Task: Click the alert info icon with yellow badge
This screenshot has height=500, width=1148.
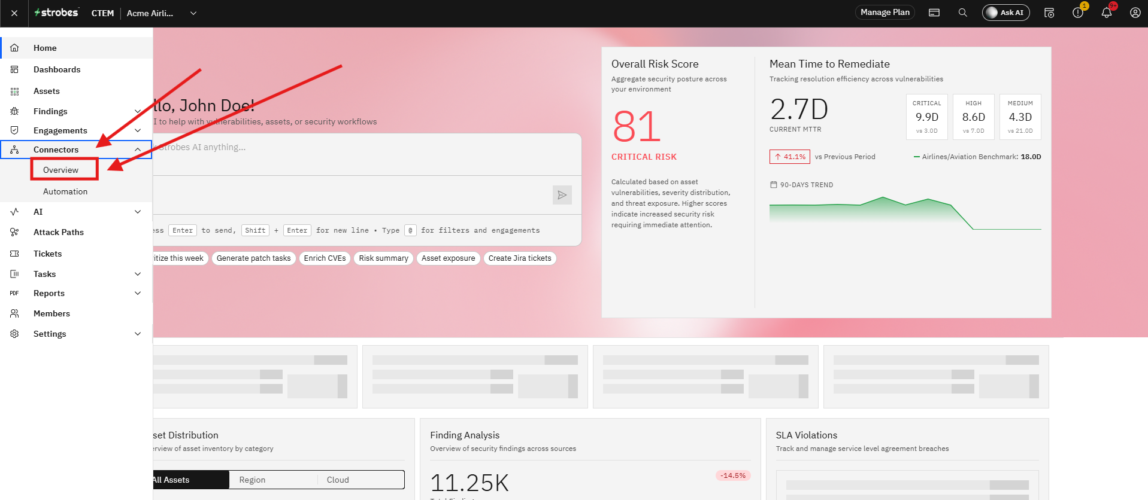Action: 1078,13
